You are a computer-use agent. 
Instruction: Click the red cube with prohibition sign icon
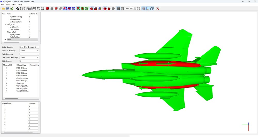56,8
